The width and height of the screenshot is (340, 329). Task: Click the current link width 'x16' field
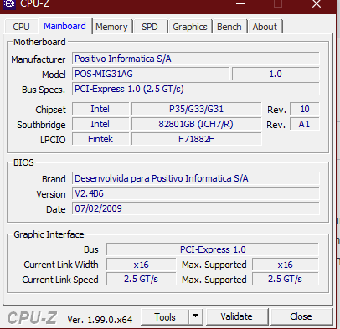point(142,265)
